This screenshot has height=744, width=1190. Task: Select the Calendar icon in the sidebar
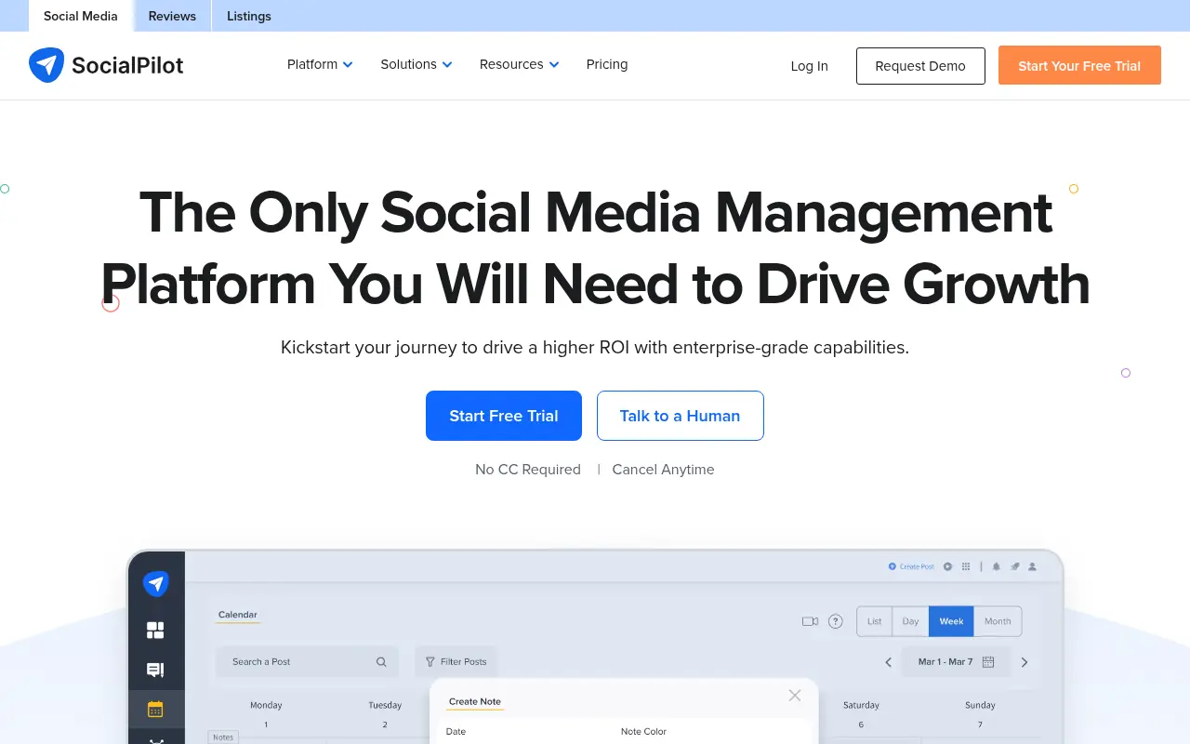tap(156, 709)
